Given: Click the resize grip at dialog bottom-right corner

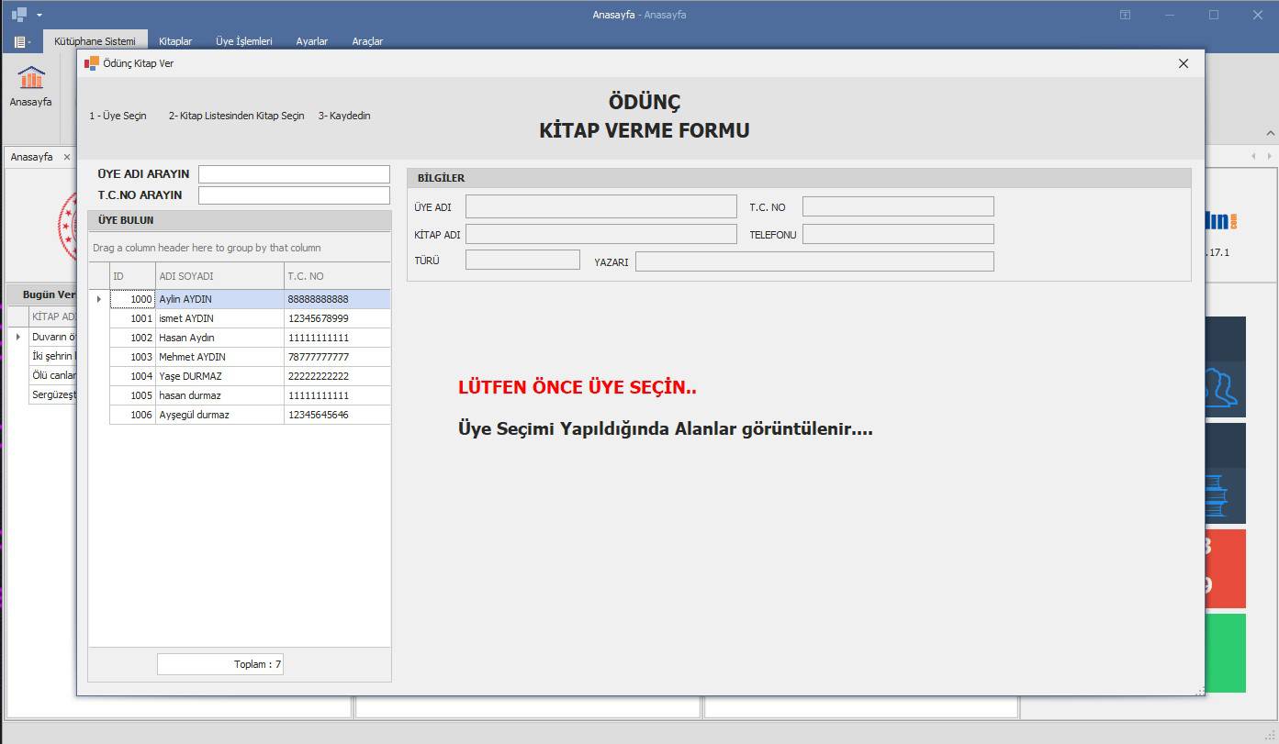Looking at the screenshot, I should pos(1199,691).
